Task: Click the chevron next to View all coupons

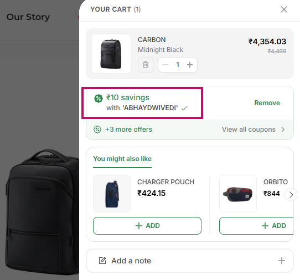Action: tap(283, 129)
